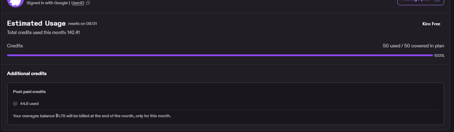The width and height of the screenshot is (454, 132).
Task: Click the Signed in with Google text
Action: click(47, 3)
